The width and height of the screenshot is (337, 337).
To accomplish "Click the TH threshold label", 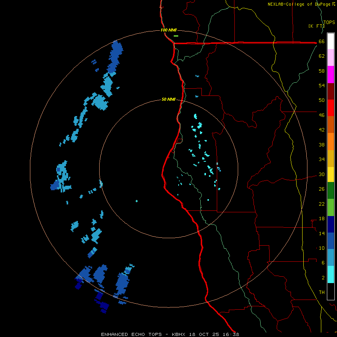I will 322,292.
